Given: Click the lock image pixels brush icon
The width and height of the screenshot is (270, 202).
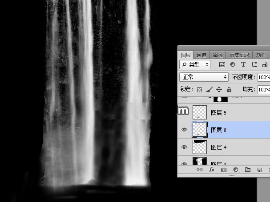Looking at the screenshot, I should (209, 90).
